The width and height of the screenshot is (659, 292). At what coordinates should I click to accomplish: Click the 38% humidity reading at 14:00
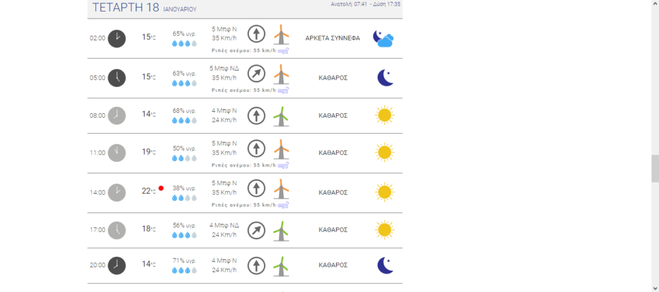click(184, 188)
